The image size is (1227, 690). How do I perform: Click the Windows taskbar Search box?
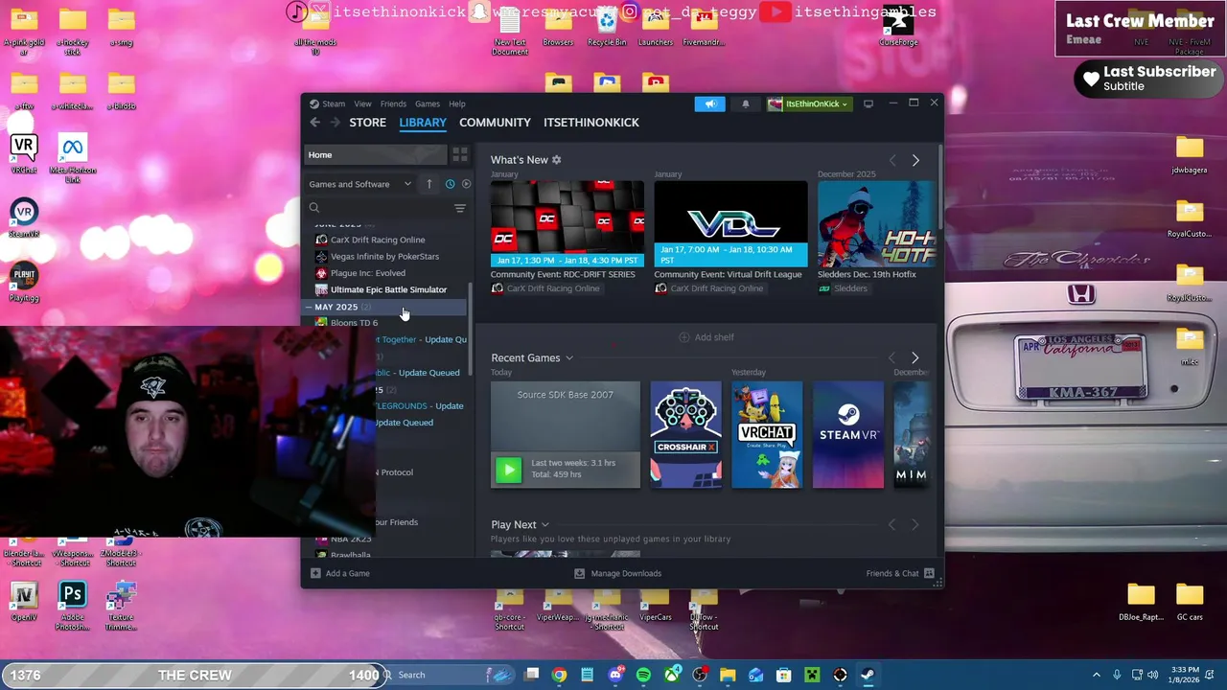451,675
